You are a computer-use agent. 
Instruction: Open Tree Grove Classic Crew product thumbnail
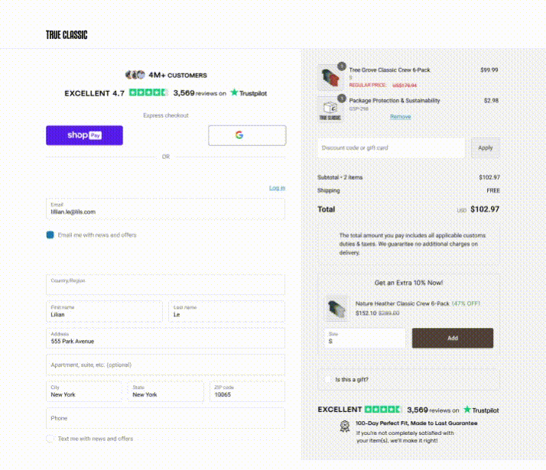330,78
